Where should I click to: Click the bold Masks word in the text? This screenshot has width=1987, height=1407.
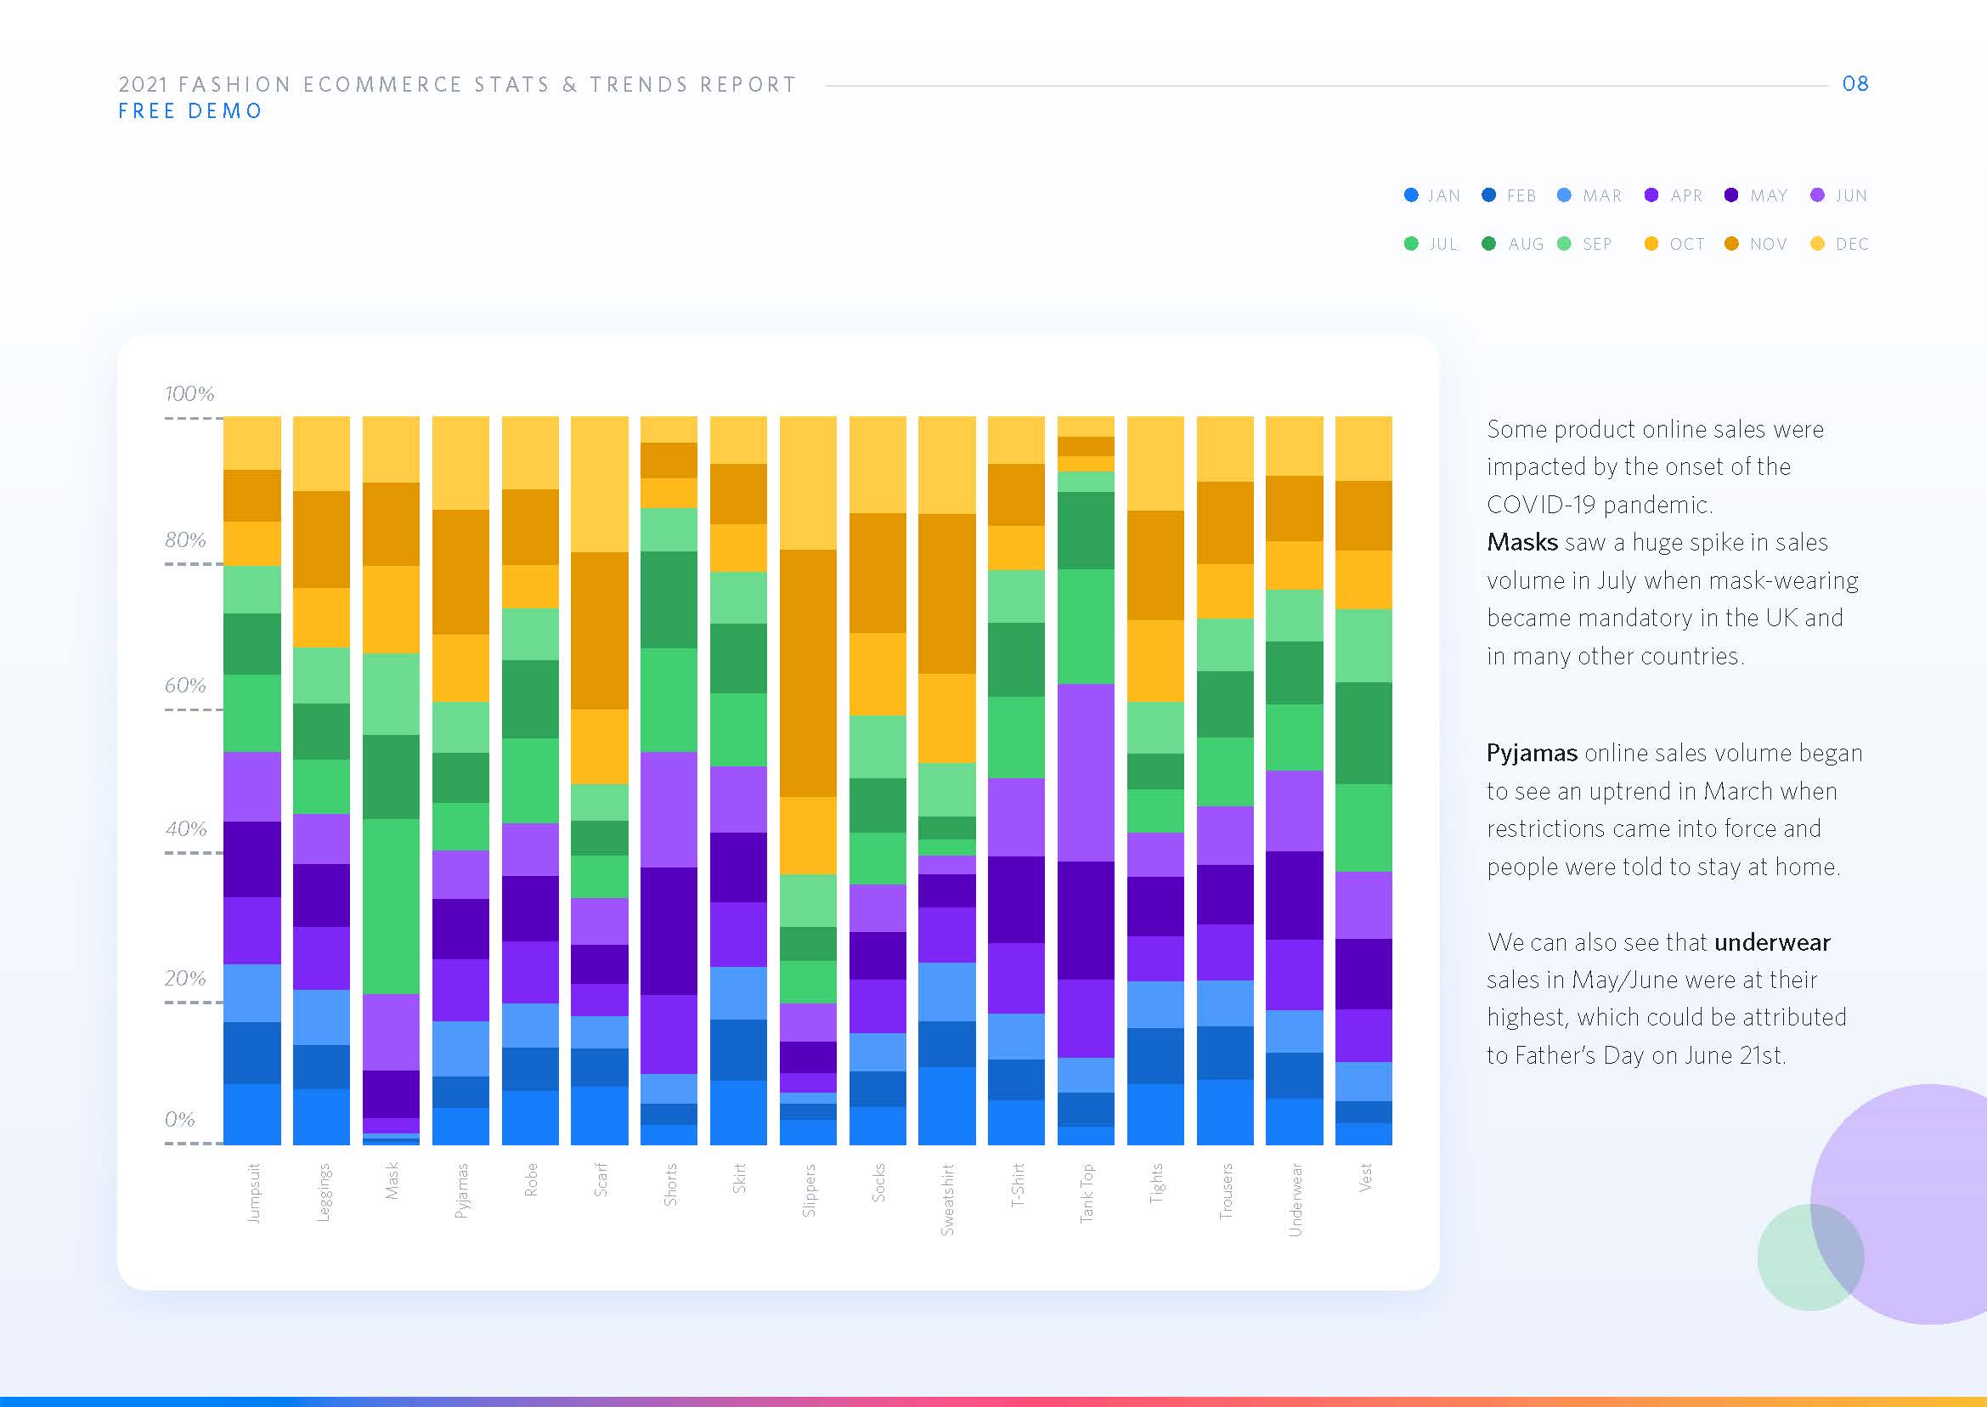coord(1521,542)
